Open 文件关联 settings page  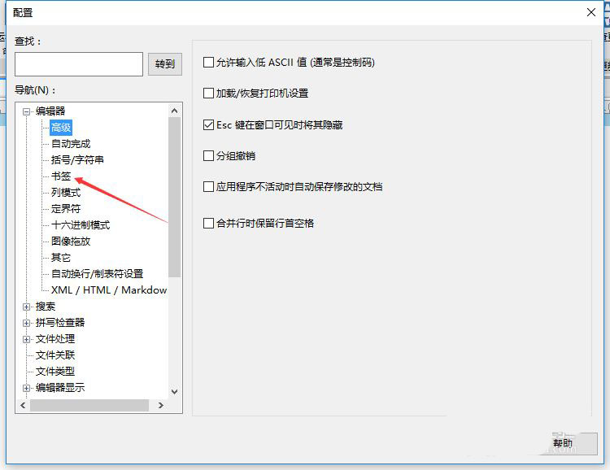click(x=55, y=355)
